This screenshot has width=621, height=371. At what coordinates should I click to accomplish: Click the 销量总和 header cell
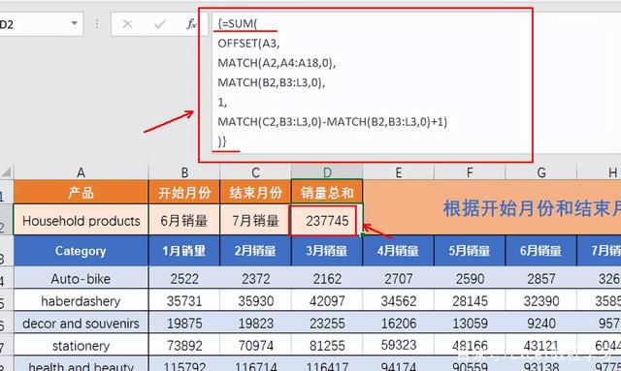pos(327,192)
